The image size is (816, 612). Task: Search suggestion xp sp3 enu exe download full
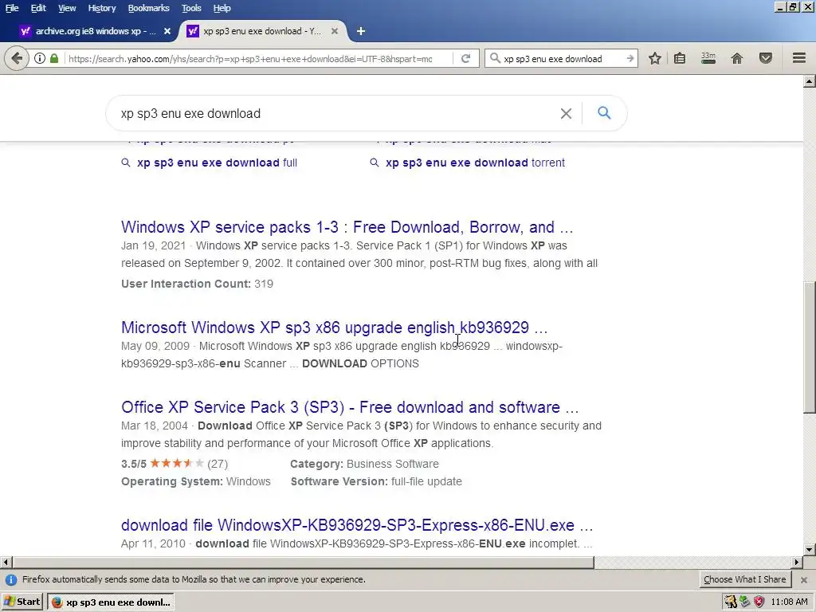[217, 163]
